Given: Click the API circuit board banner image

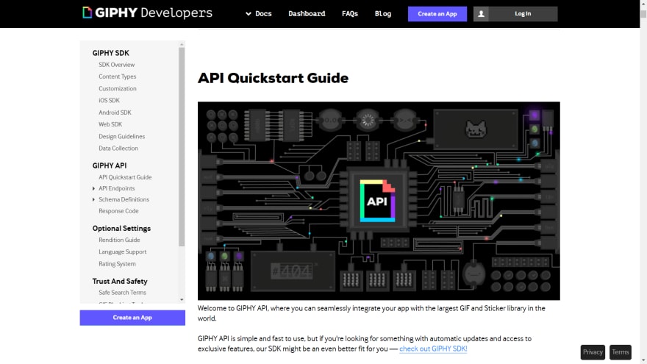Looking at the screenshot, I should (379, 201).
